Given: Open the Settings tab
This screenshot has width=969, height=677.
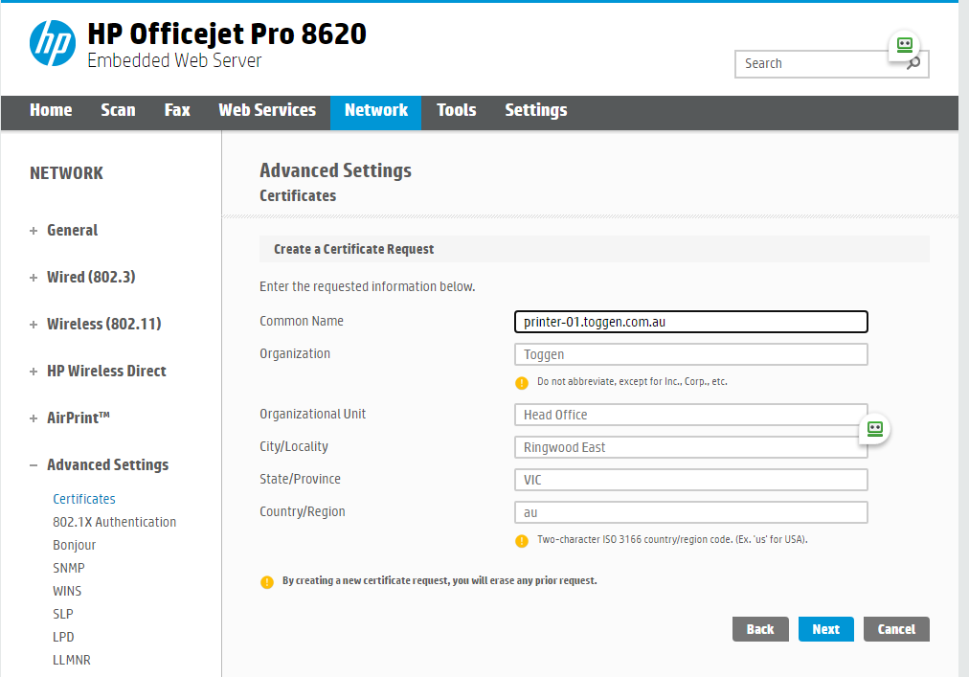Looking at the screenshot, I should pyautogui.click(x=536, y=110).
